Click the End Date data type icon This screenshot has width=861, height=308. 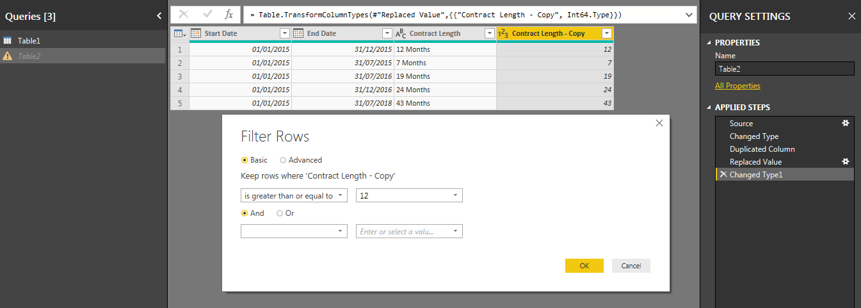(298, 33)
